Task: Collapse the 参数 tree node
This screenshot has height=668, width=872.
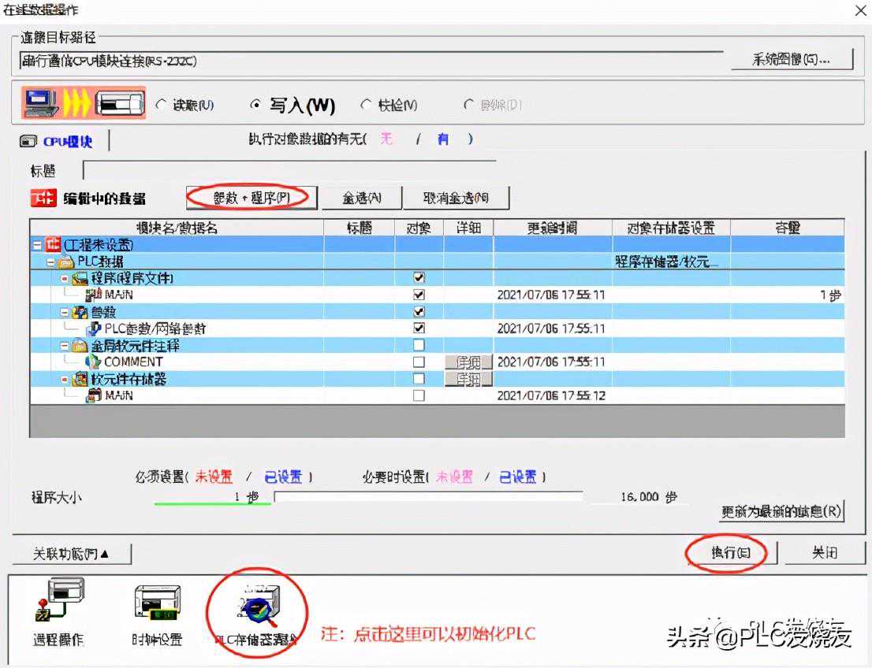Action: 65,312
